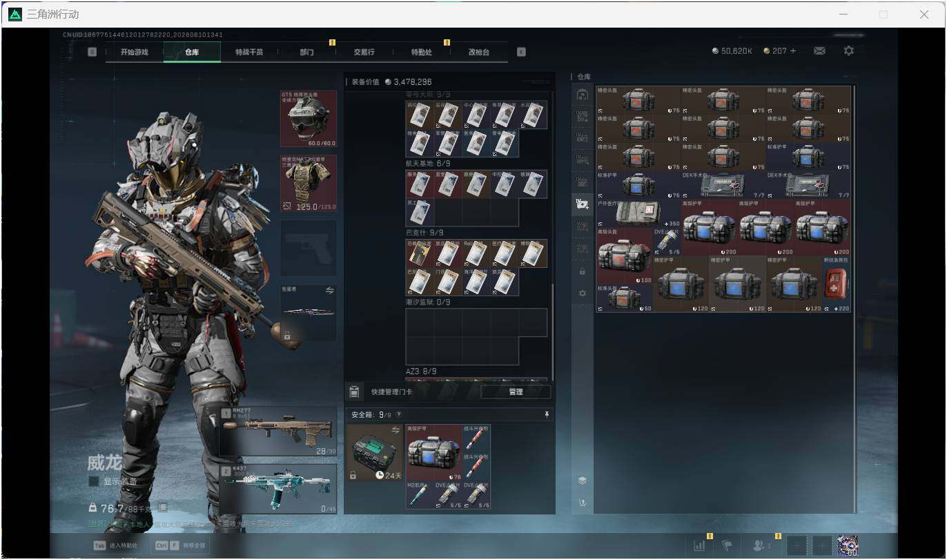Click the lock icon on the melee knife slot

point(287,336)
